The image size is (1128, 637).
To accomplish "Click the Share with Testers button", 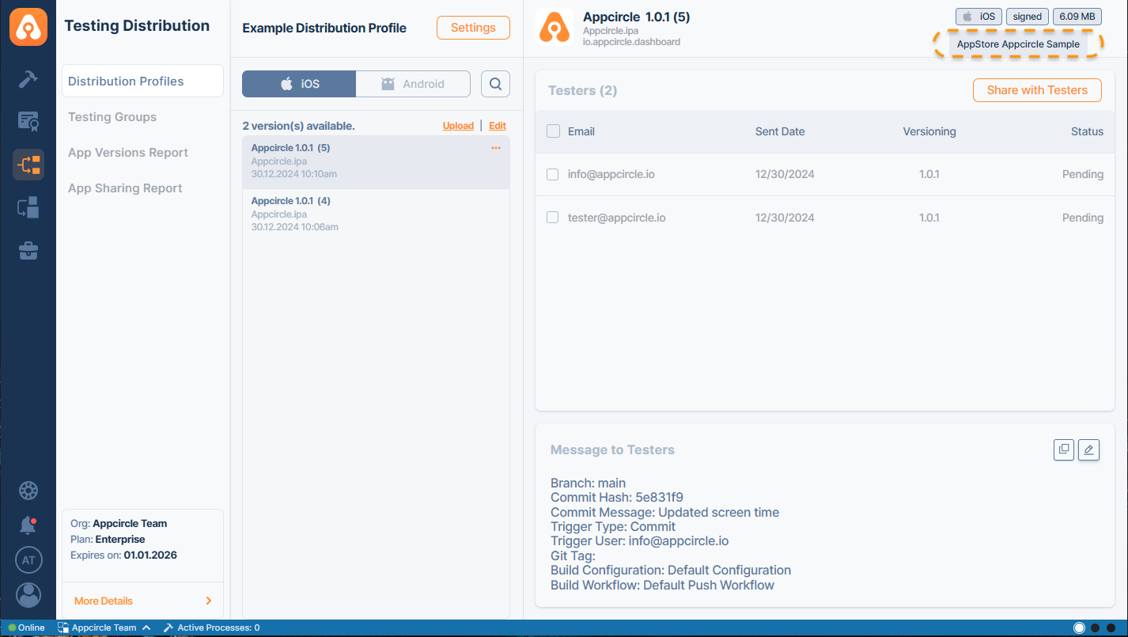I will 1036,90.
